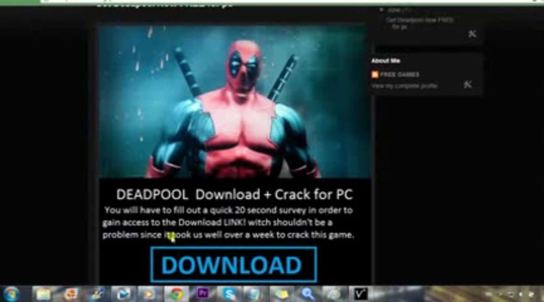The height and width of the screenshot is (302, 544).
Task: Click the big blue DOWNLOAD button
Action: pyautogui.click(x=233, y=265)
